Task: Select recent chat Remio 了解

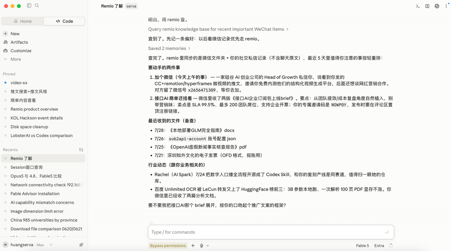Action: [x=44, y=158]
